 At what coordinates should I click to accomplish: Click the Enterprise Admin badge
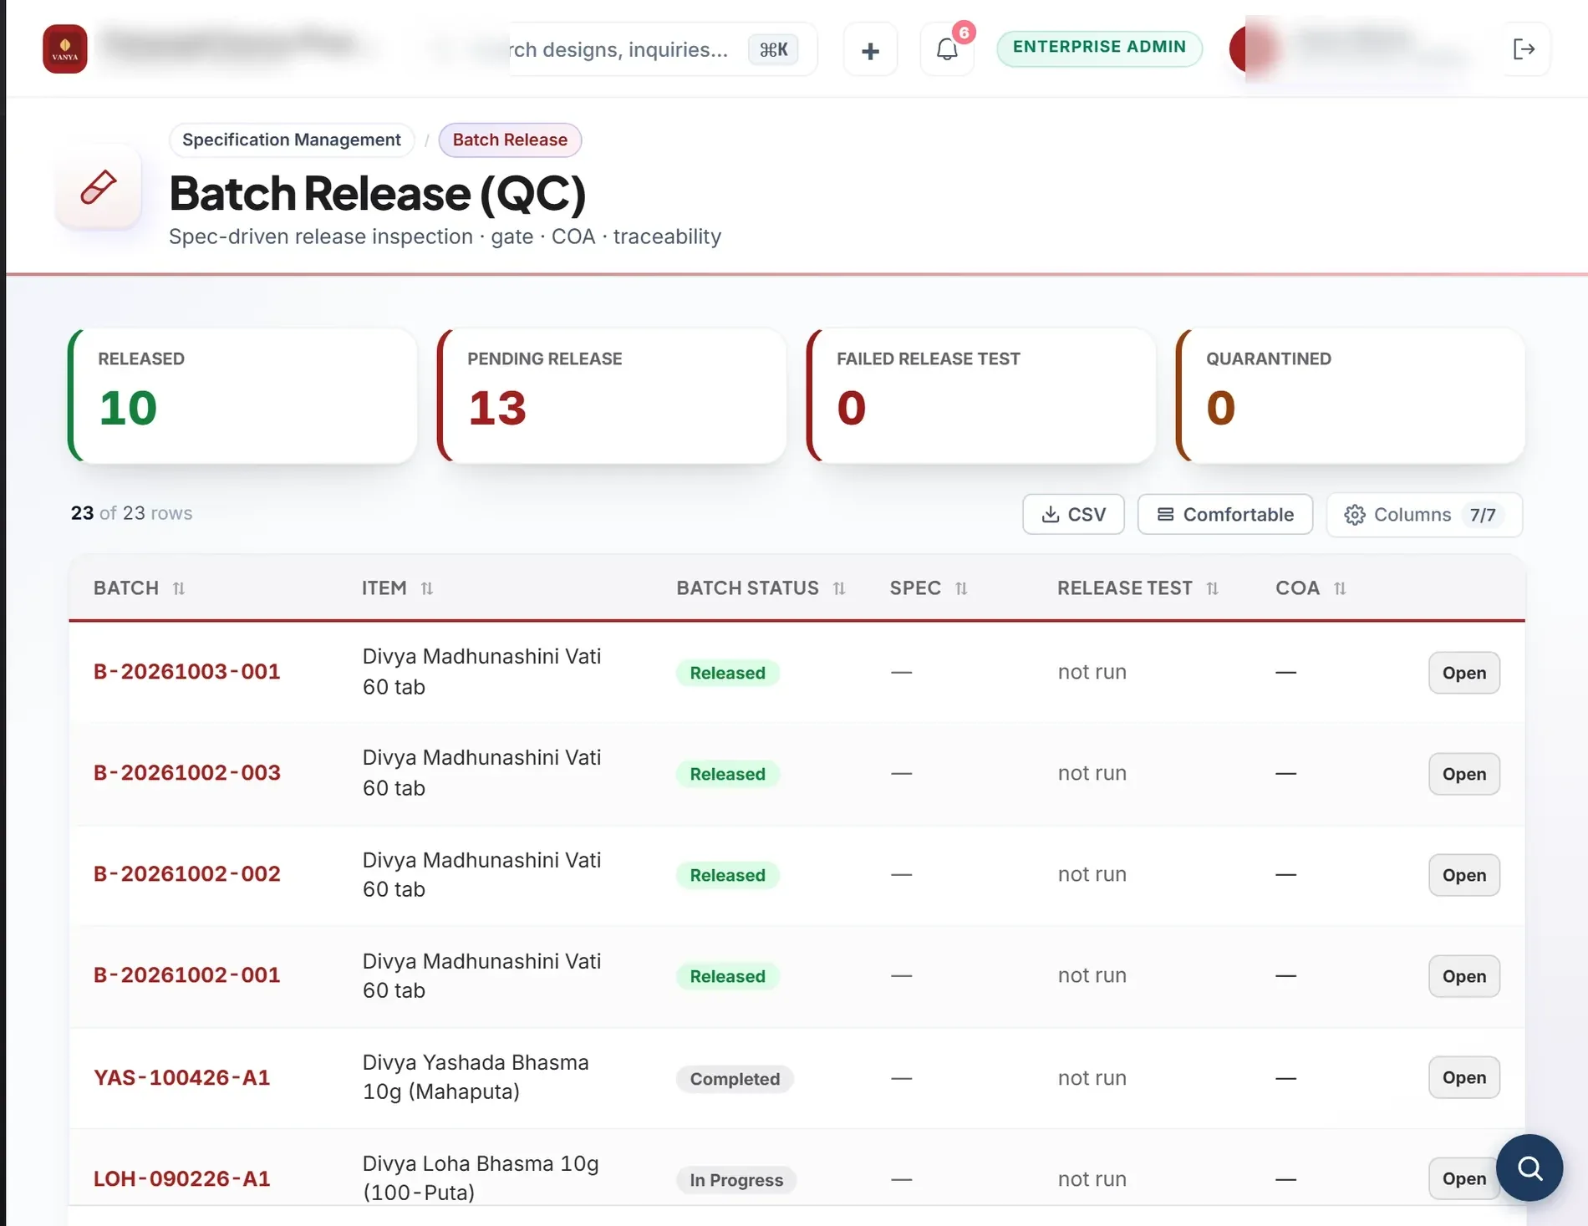click(x=1099, y=48)
